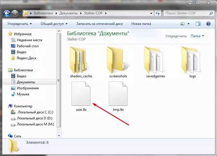
Task: Open Видео under Избранное
Action: [x=21, y=52]
